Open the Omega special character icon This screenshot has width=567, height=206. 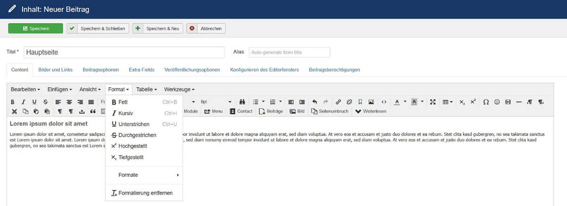486,102
